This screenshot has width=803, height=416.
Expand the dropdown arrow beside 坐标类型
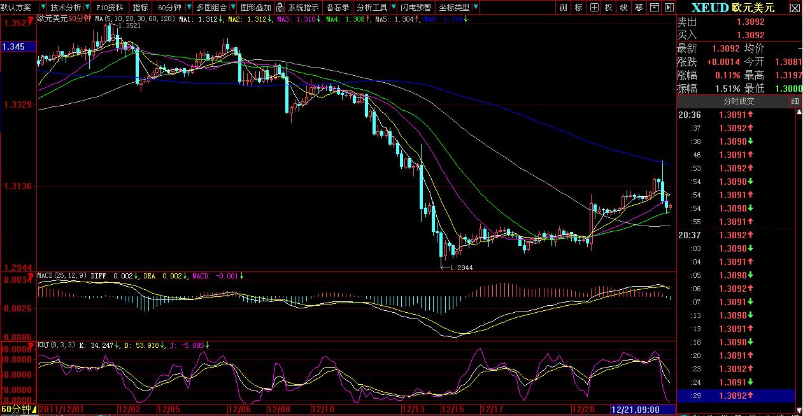(474, 8)
